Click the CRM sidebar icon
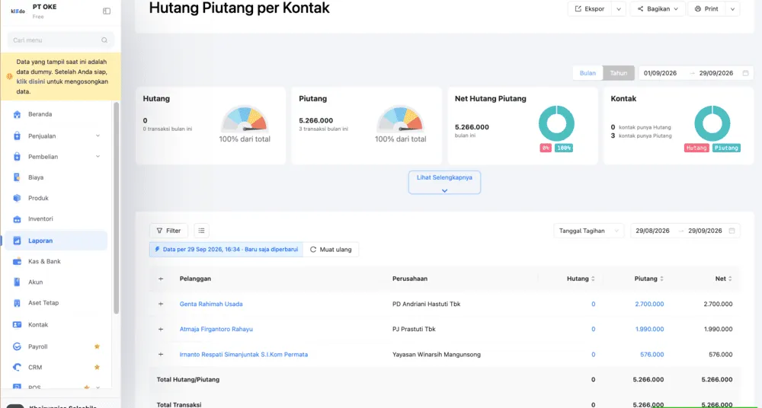 pyautogui.click(x=17, y=368)
